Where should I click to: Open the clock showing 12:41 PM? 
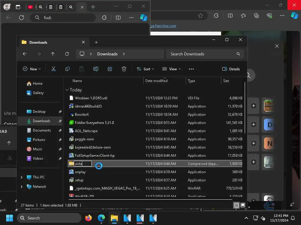click(x=279, y=218)
